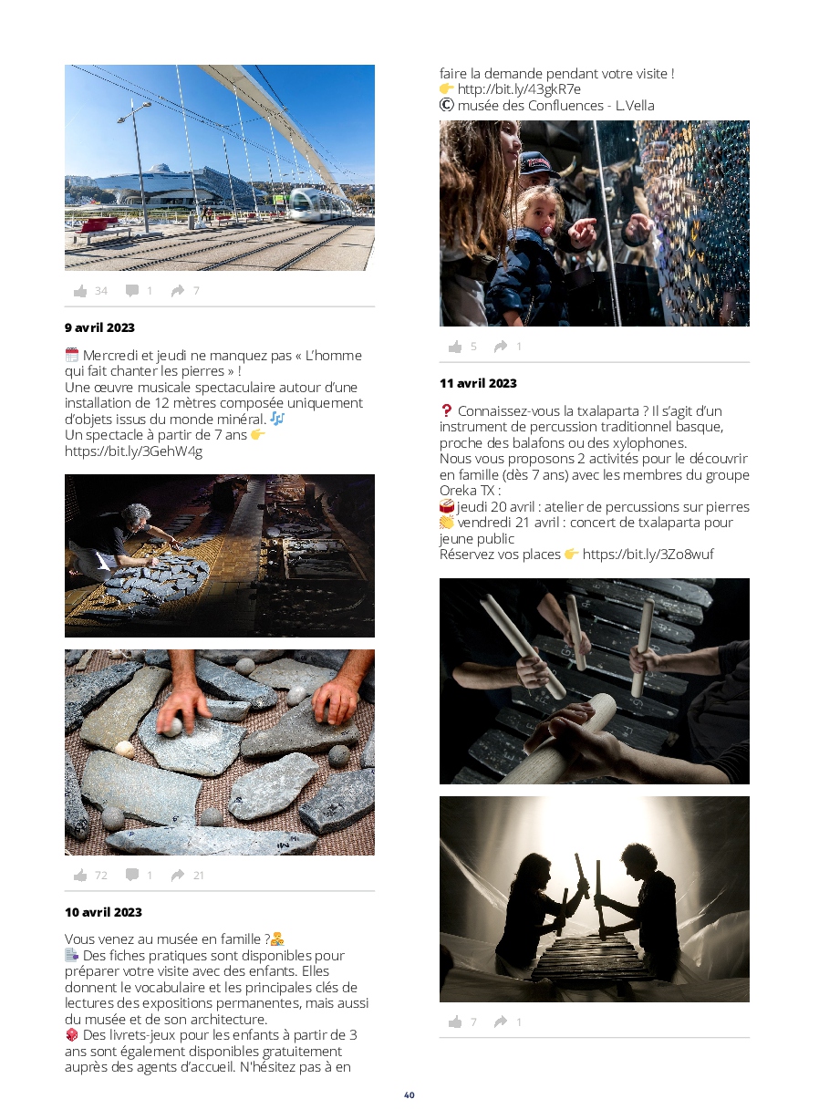
Task: Click the txalaparta wooden sticks photo
Action: [x=595, y=681]
